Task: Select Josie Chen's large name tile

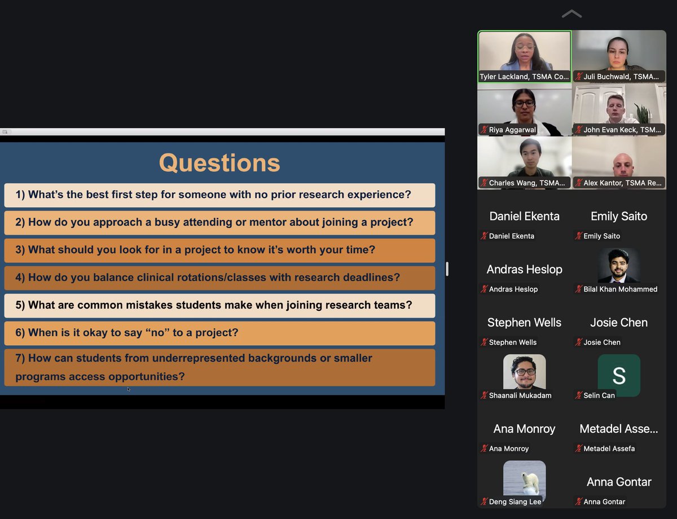Action: point(619,323)
